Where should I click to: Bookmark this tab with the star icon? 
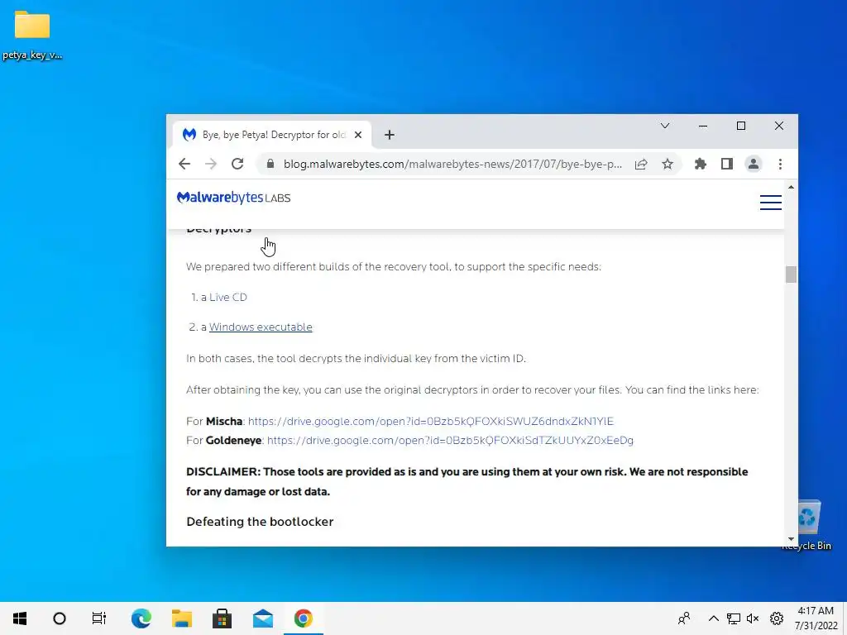(668, 164)
